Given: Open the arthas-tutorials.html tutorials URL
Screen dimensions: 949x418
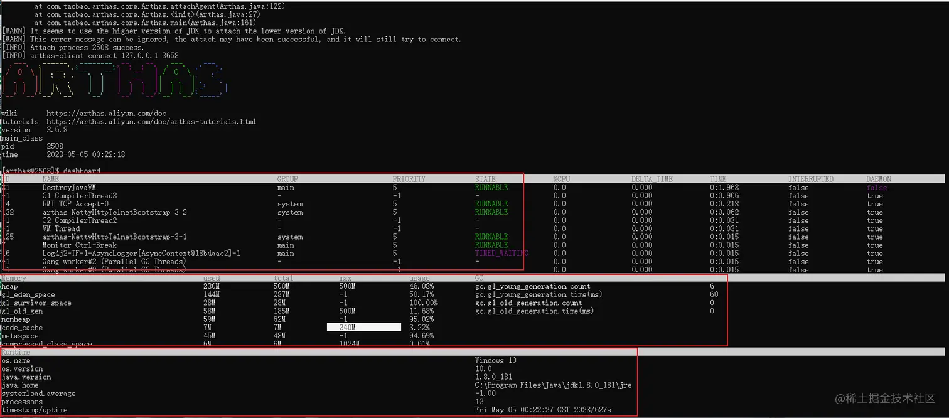Looking at the screenshot, I should point(151,122).
